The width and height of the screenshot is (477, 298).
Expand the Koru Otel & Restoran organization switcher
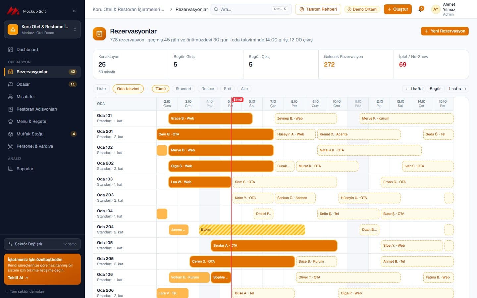click(42, 29)
